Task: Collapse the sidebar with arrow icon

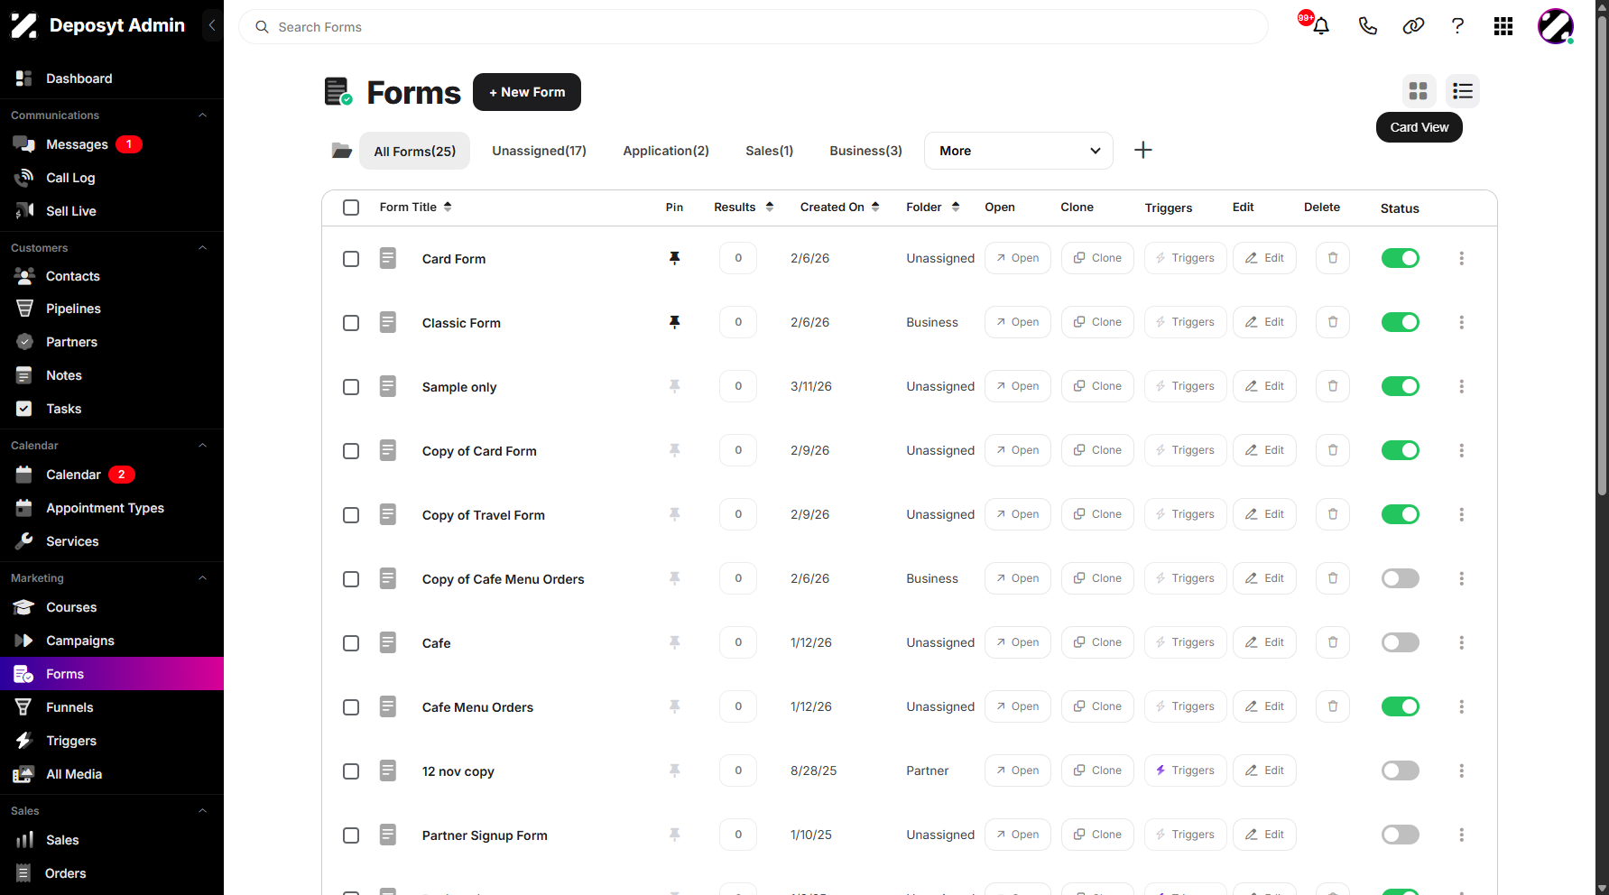Action: coord(212,25)
